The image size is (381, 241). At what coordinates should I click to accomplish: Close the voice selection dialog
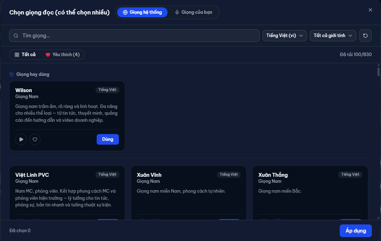click(x=370, y=10)
